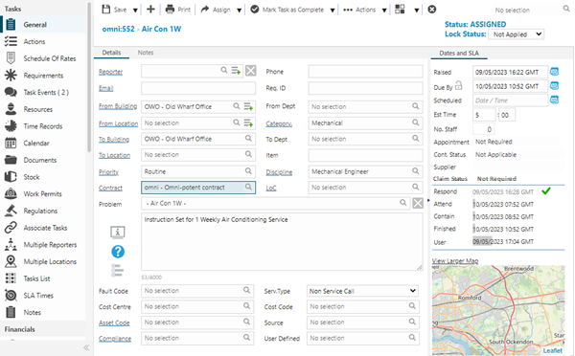The height and width of the screenshot is (356, 575).
Task: Open the Lock Status dropdown
Action: click(516, 34)
